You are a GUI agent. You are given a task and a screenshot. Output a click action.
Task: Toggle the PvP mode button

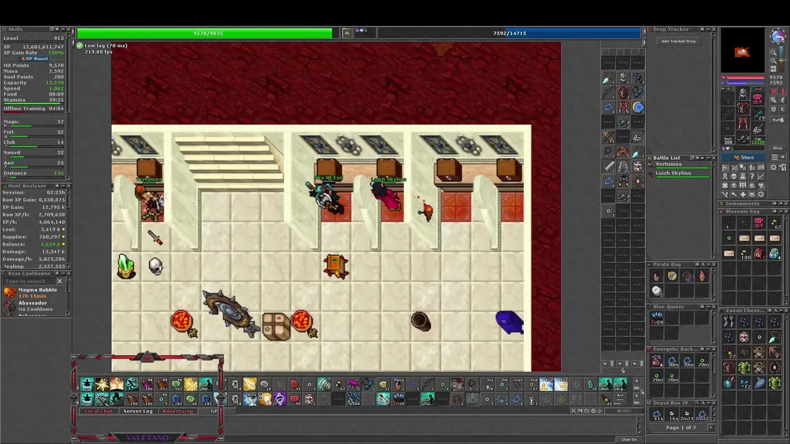coord(778,120)
